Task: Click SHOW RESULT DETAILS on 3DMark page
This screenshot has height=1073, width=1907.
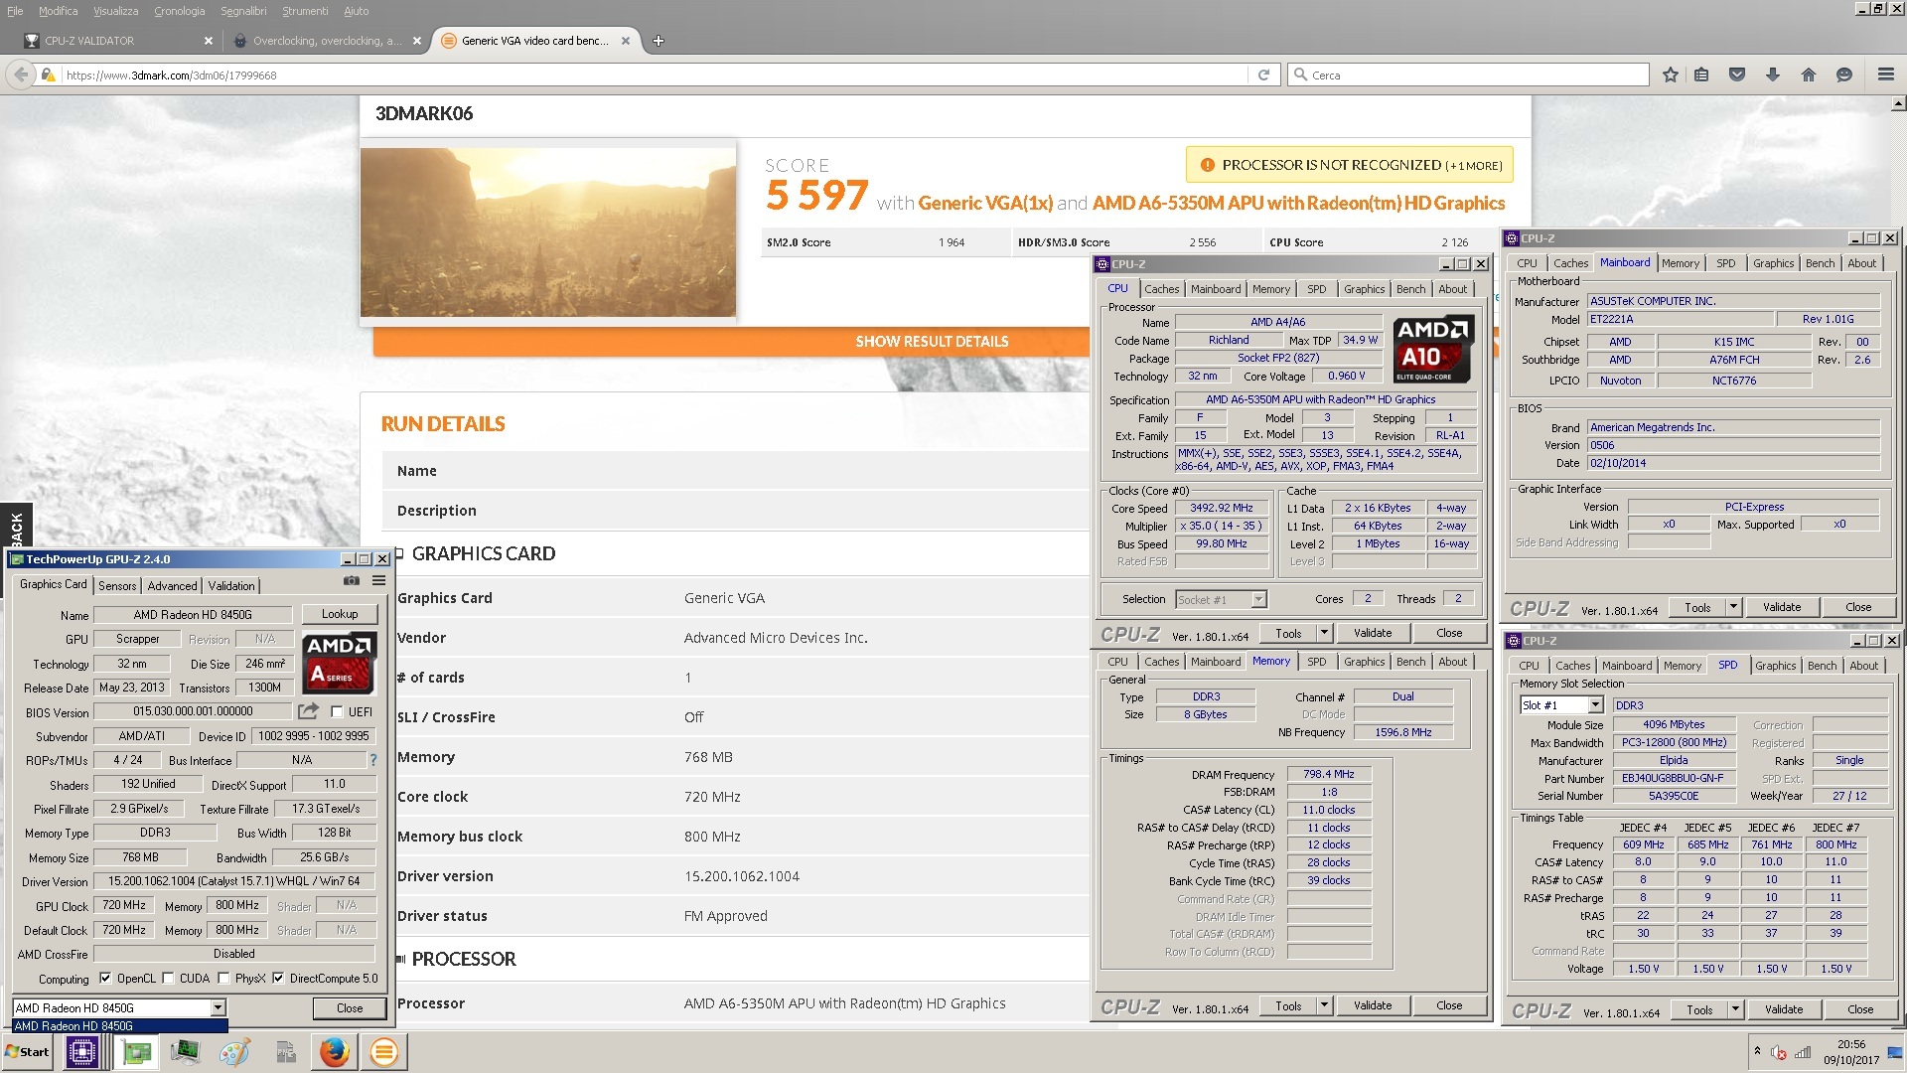Action: (x=932, y=342)
